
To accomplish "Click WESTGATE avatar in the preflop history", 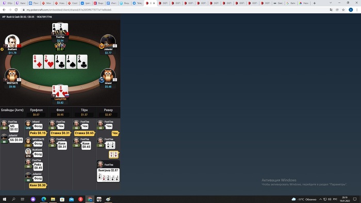I will [28, 141].
